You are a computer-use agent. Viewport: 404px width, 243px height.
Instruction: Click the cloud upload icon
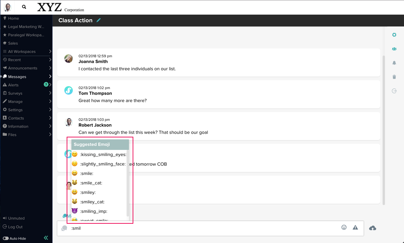373,228
